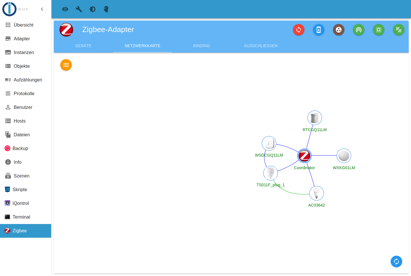Click the red sync refresh button
Viewport: 411px width, 276px height.
click(x=299, y=30)
